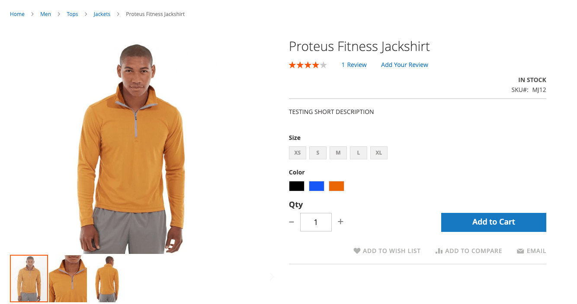The height and width of the screenshot is (304, 577).
Task: Click the gray fifth star in the rating
Action: point(323,64)
